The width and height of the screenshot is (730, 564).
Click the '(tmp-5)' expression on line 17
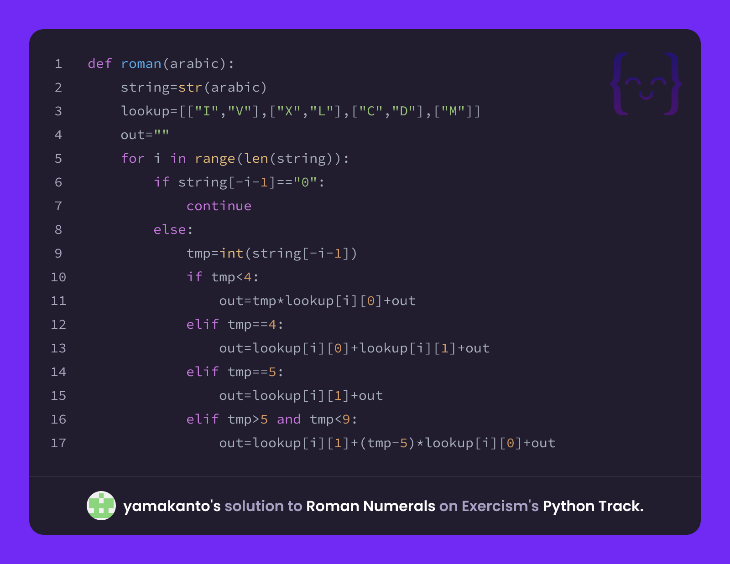(x=387, y=443)
